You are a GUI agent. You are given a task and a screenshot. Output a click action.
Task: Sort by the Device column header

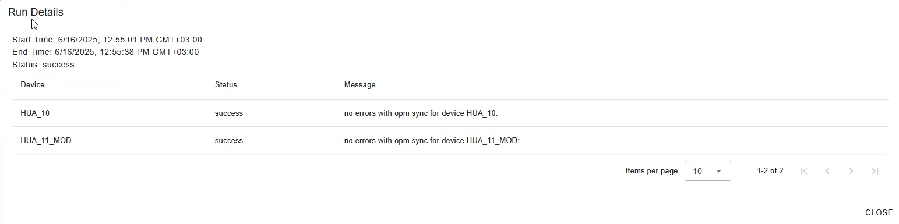[x=33, y=85]
